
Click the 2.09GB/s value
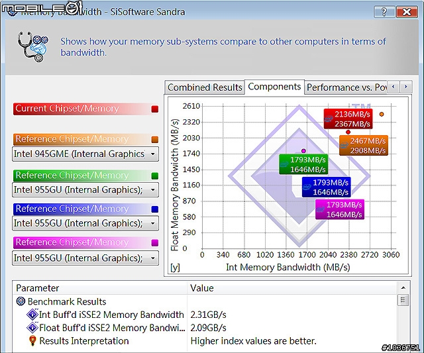(208, 328)
